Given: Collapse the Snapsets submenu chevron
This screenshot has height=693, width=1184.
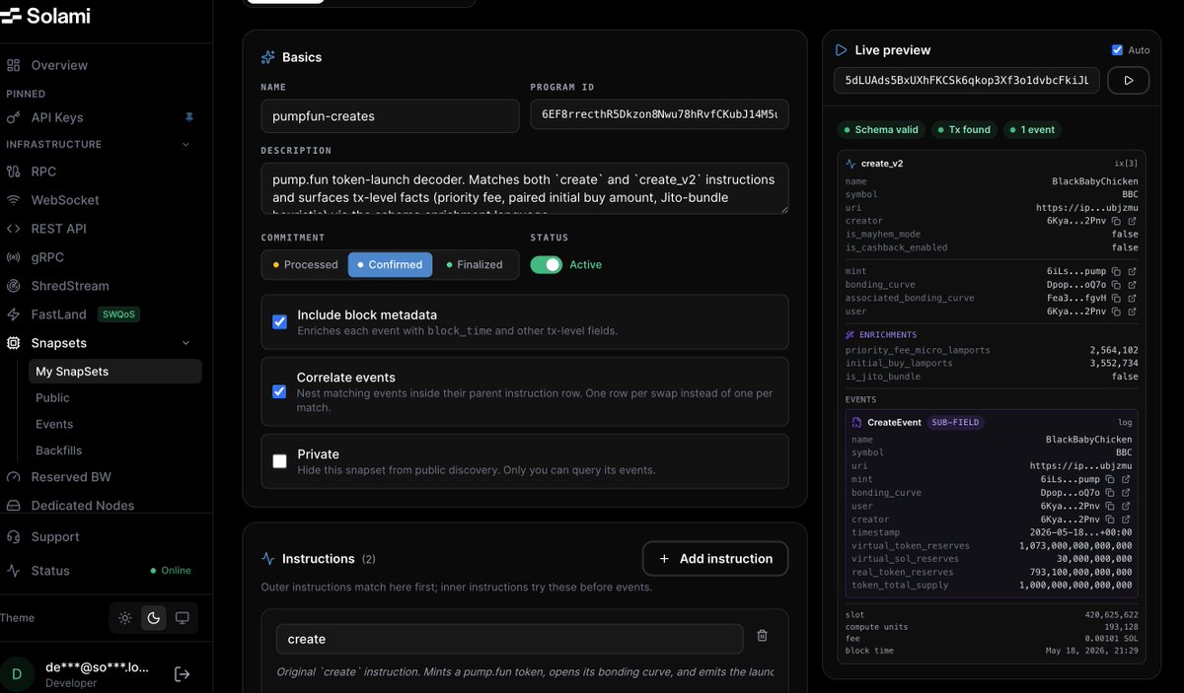Looking at the screenshot, I should pos(185,343).
